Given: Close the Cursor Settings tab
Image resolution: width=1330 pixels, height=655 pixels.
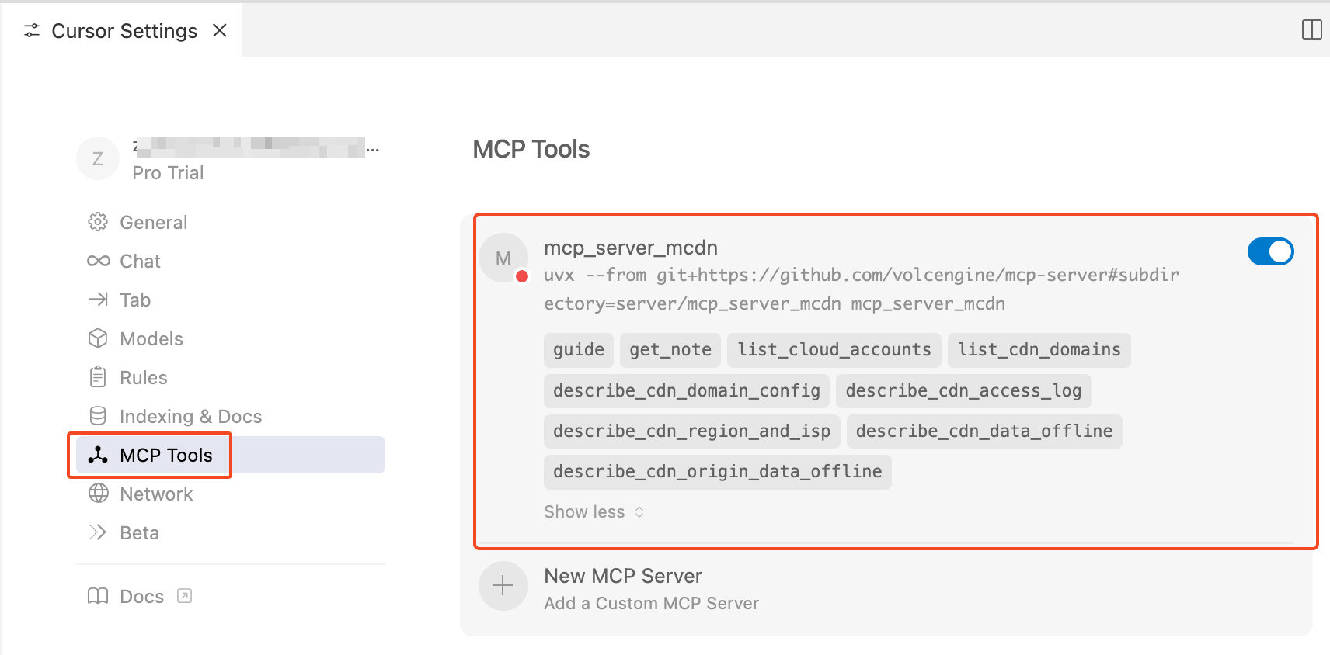Looking at the screenshot, I should [x=220, y=30].
